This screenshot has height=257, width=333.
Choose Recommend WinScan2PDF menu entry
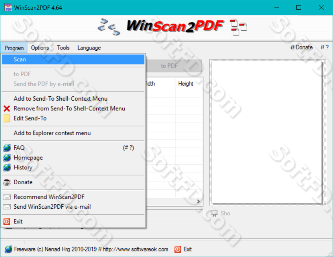(x=73, y=197)
